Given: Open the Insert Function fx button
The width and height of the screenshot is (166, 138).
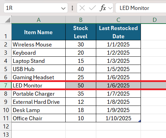Looking at the screenshot, I should [x=103, y=8].
